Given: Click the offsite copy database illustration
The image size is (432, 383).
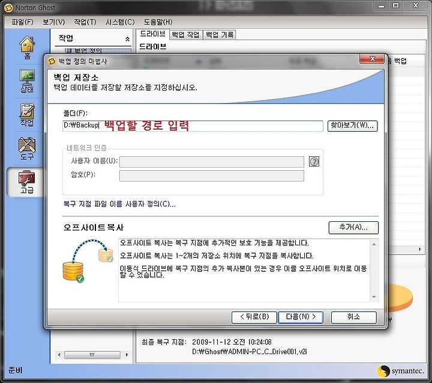Looking at the screenshot, I should point(88,261).
